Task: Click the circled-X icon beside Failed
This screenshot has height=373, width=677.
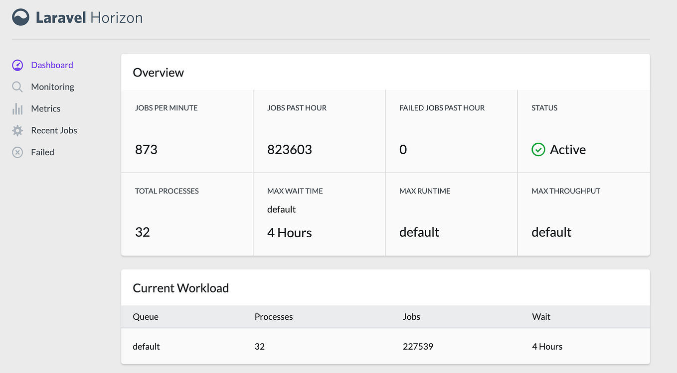Action: (x=17, y=152)
